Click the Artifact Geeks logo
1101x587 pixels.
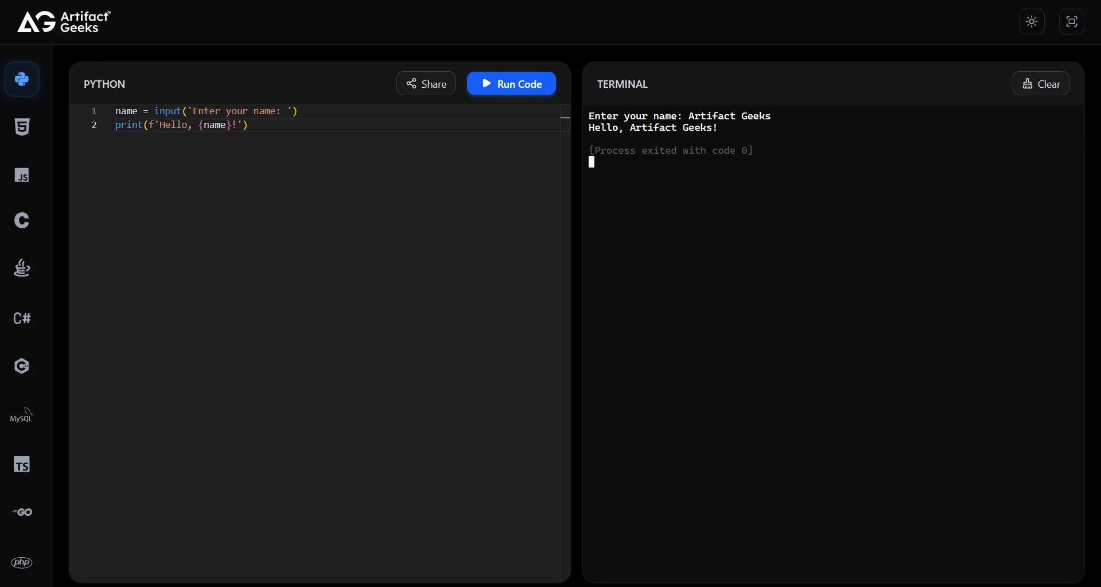(x=63, y=22)
